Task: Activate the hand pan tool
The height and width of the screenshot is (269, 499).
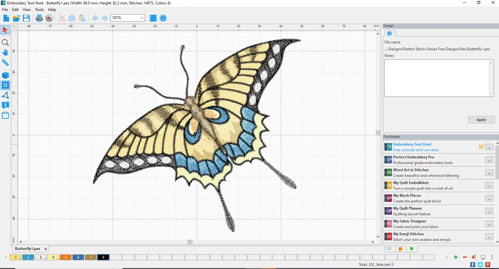Action: (x=5, y=52)
